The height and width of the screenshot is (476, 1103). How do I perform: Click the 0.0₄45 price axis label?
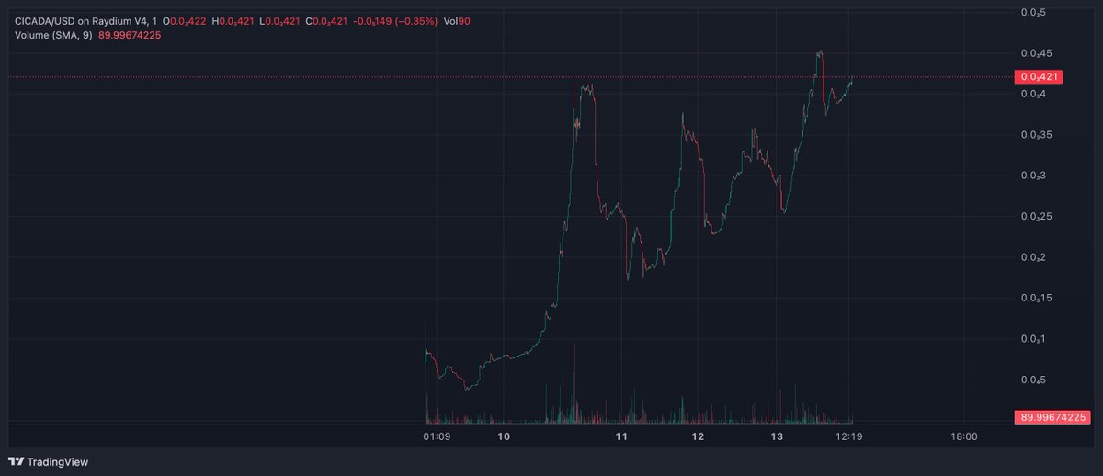1036,52
